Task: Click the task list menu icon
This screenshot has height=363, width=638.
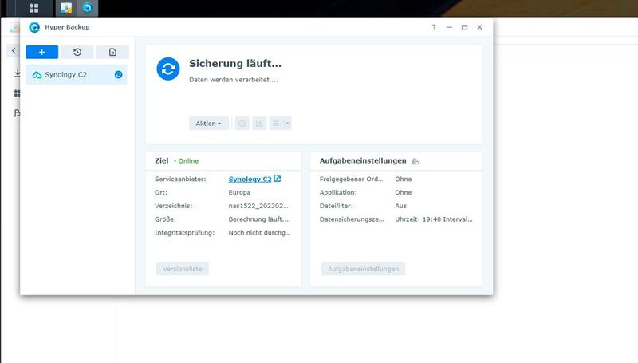Action: point(275,124)
